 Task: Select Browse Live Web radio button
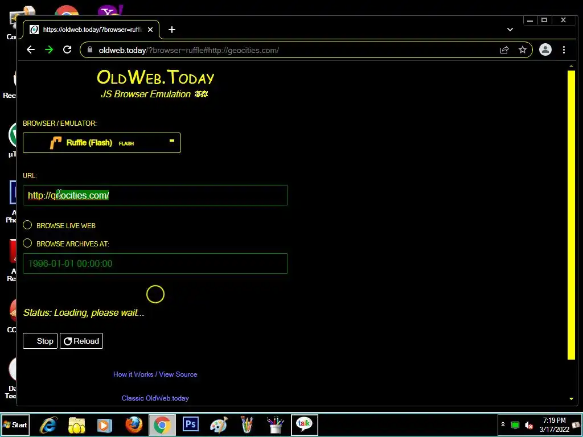(27, 225)
